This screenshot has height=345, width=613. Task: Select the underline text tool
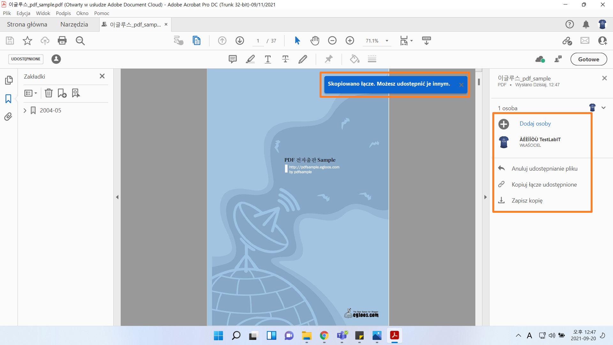coord(268,59)
